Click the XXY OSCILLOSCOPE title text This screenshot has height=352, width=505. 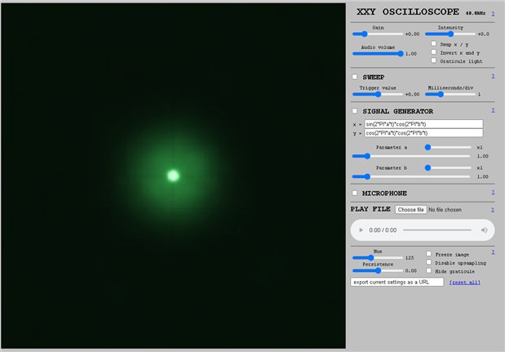408,12
